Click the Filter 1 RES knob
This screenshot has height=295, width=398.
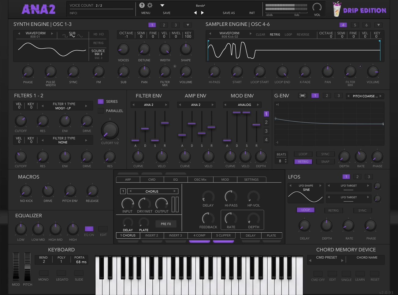click(x=43, y=121)
